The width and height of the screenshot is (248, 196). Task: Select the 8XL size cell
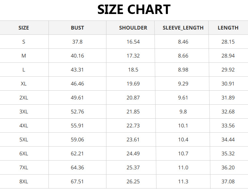pos(24,182)
